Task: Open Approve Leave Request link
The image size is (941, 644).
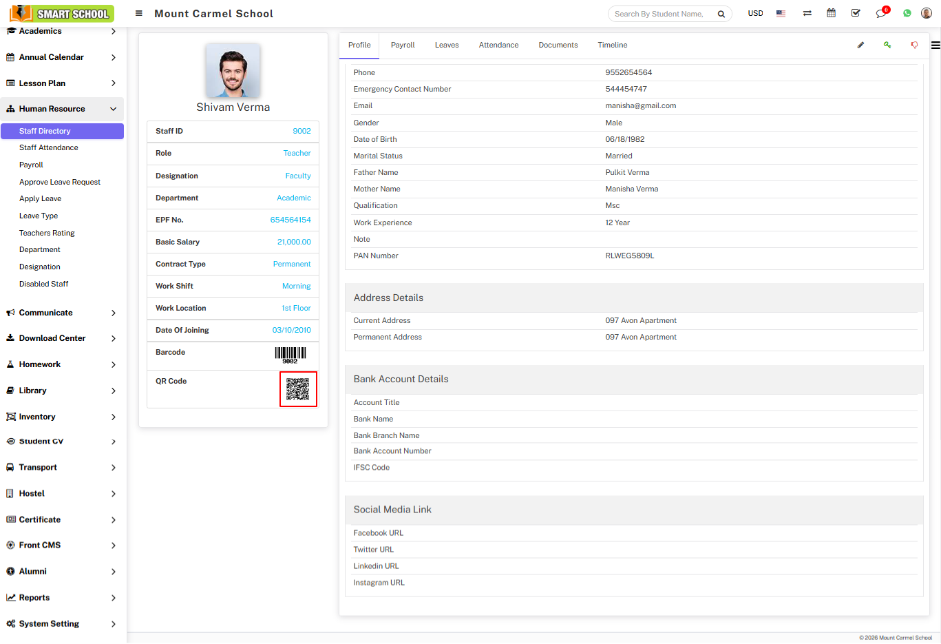Action: point(60,182)
